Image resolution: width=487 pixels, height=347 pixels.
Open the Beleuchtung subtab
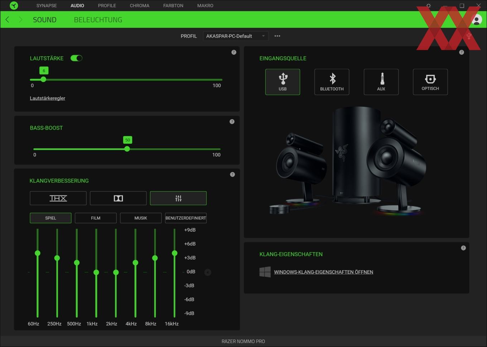[98, 20]
